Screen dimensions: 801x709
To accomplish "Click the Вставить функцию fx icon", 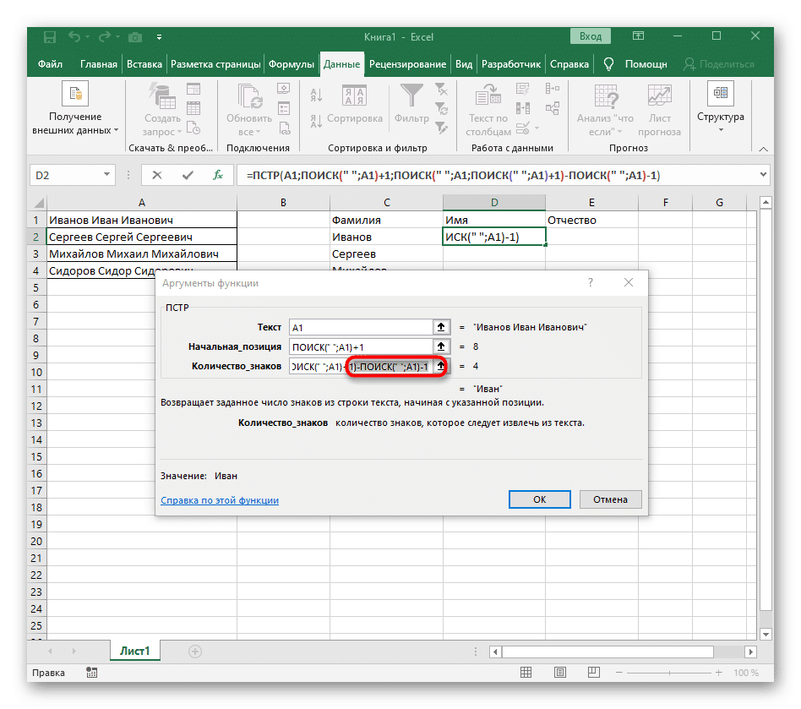I will pos(218,175).
